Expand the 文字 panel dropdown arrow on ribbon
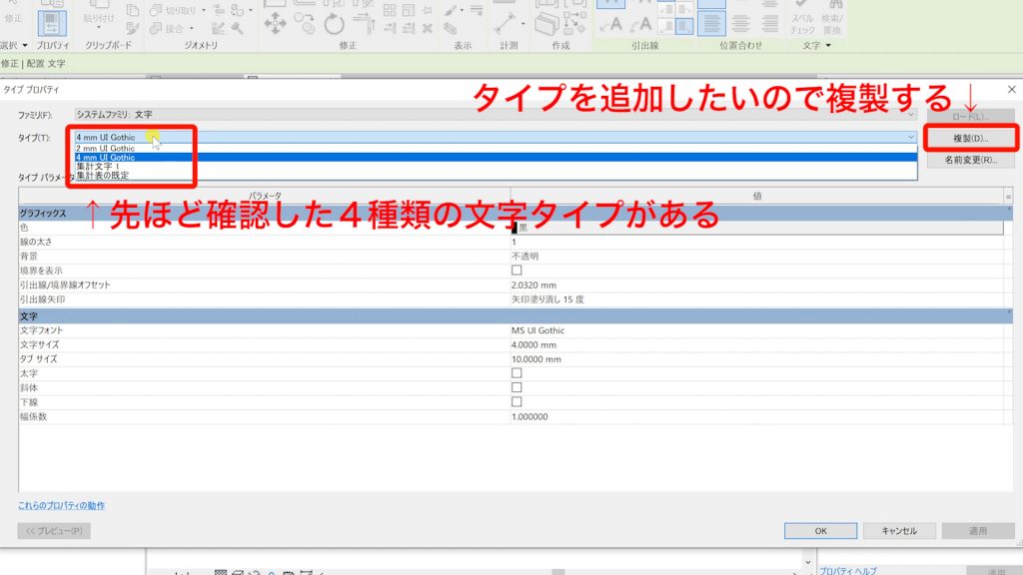Image resolution: width=1023 pixels, height=575 pixels. coord(829,45)
